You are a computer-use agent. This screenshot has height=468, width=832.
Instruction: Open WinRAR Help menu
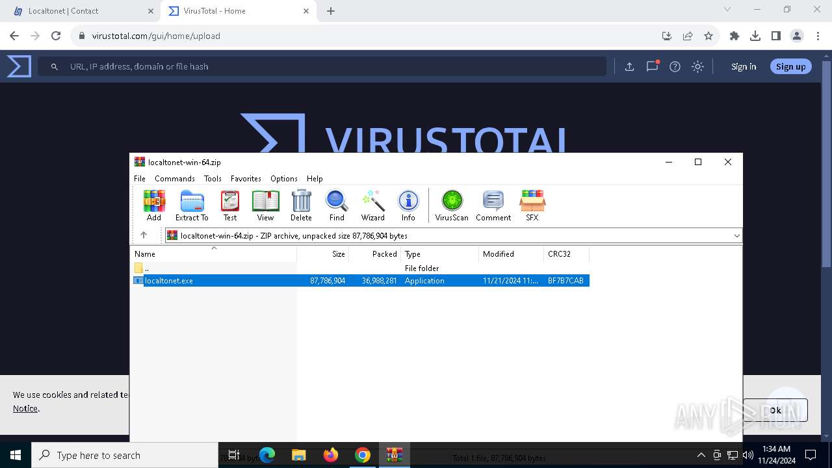pyautogui.click(x=315, y=178)
